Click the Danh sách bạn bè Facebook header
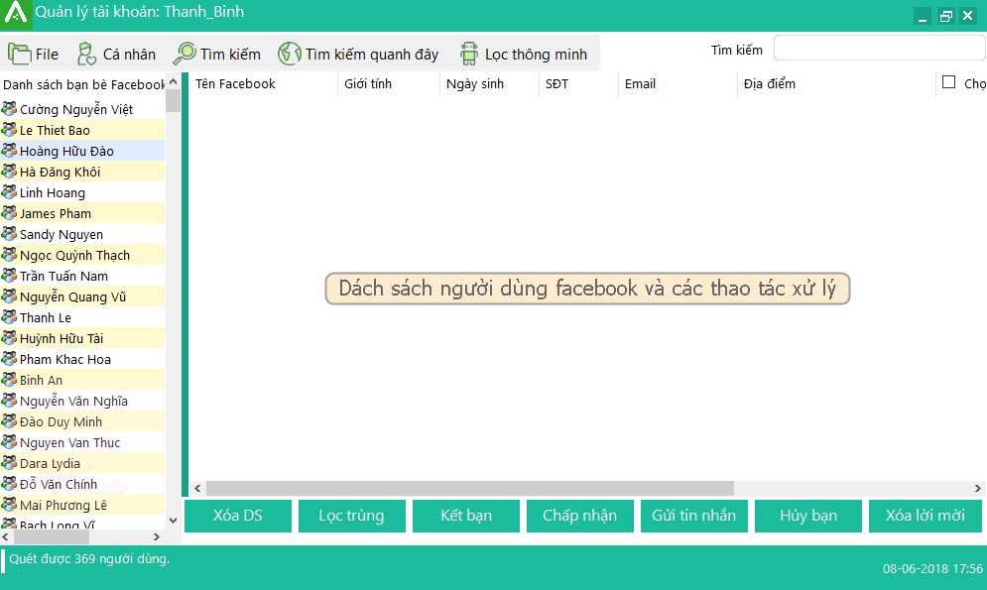The height and width of the screenshot is (590, 987). tap(83, 84)
